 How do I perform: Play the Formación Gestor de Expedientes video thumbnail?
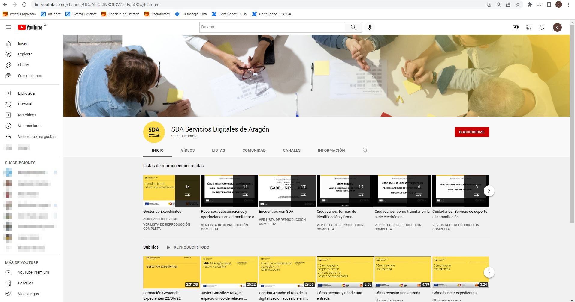(171, 272)
